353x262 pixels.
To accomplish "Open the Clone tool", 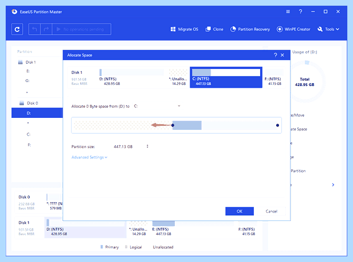I will coord(214,29).
